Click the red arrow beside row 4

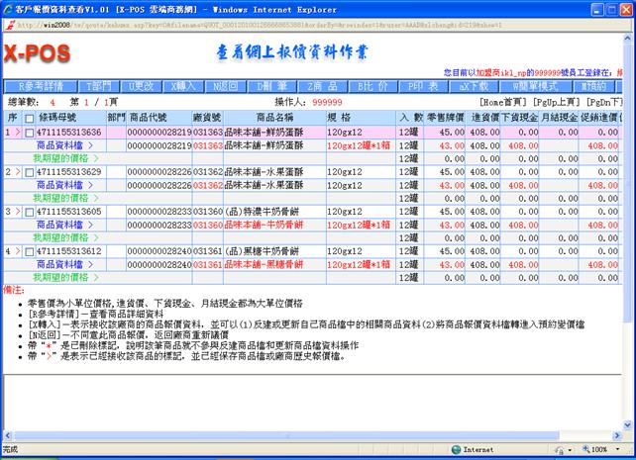pos(17,251)
